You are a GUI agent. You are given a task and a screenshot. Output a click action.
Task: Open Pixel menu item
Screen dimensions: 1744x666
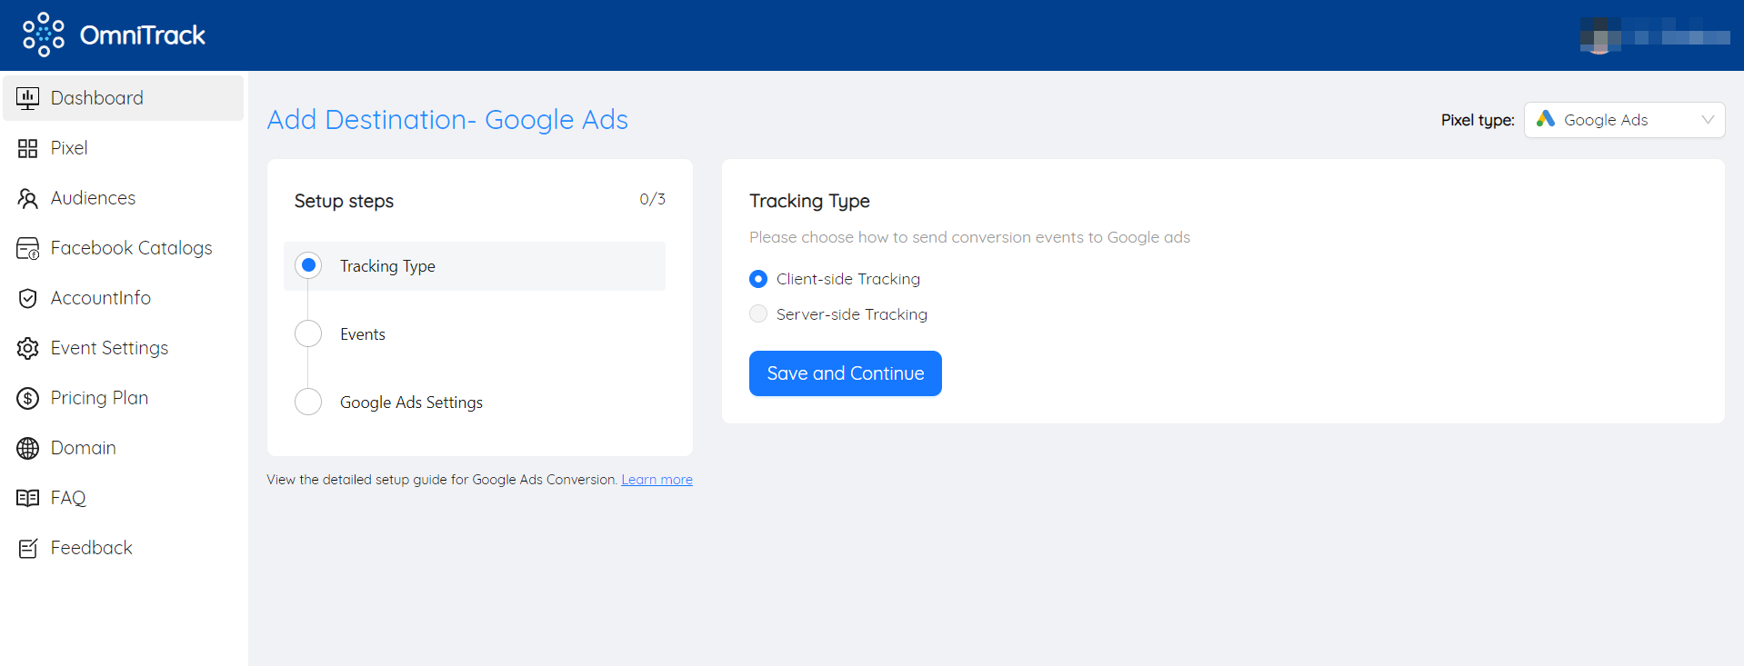pos(124,148)
